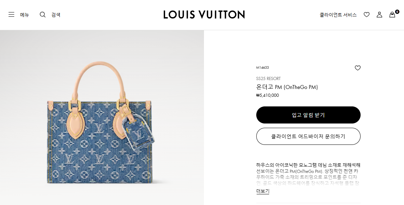This screenshot has height=205, width=404.
Task: Click the 검색 search label
Action: click(56, 15)
